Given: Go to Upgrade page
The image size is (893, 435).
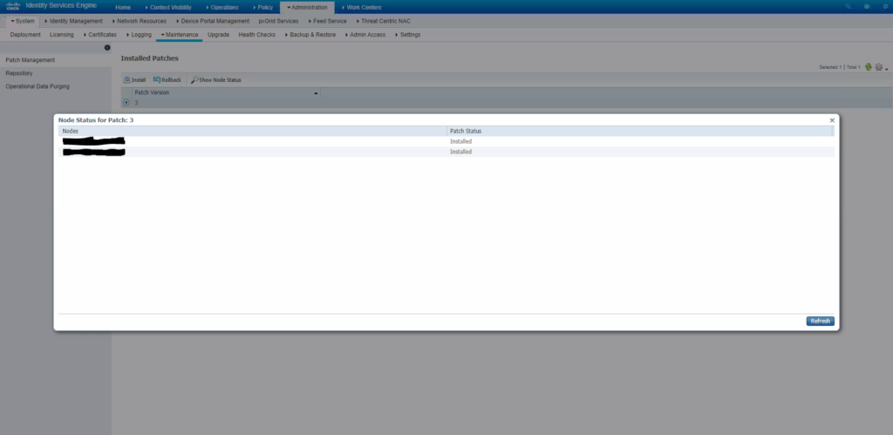Looking at the screenshot, I should pyautogui.click(x=218, y=35).
